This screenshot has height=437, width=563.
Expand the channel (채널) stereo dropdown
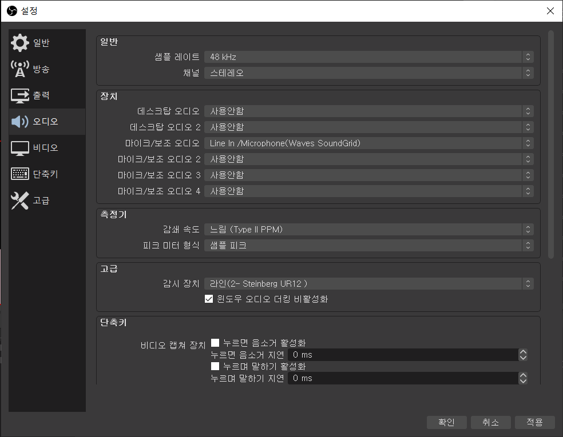coord(368,73)
